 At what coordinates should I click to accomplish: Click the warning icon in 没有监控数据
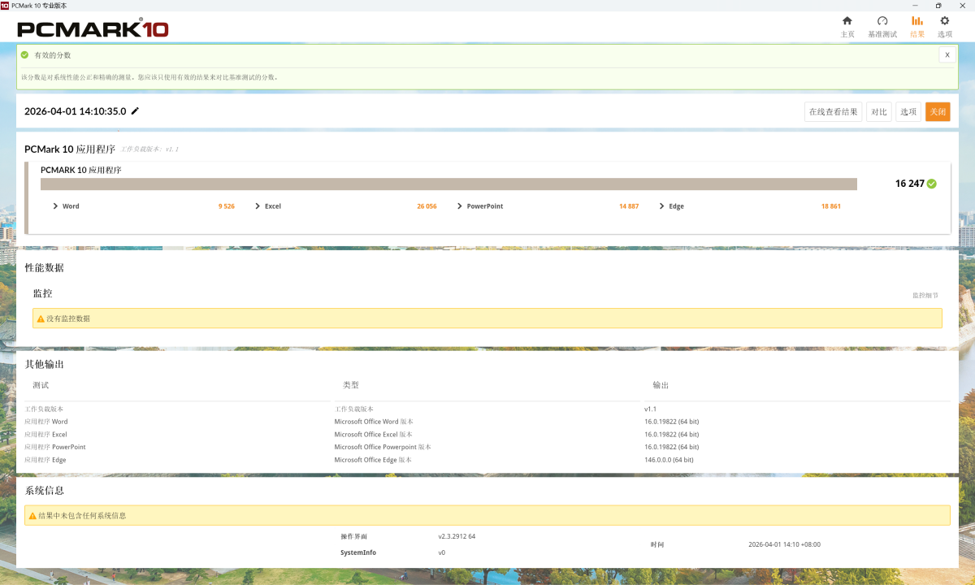(x=41, y=318)
